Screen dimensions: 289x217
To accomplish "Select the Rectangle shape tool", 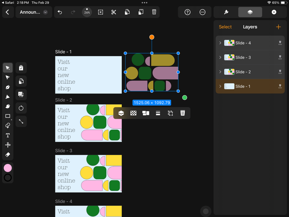I will pyautogui.click(x=8, y=116).
